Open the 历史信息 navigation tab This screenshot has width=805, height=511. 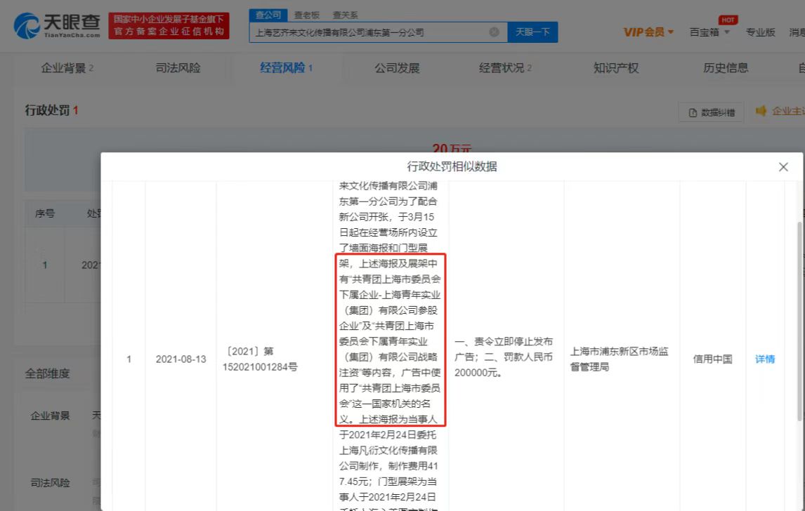726,68
